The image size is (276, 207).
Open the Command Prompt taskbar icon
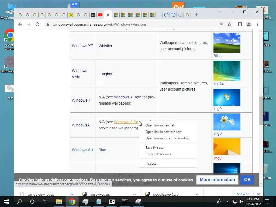[125, 202]
